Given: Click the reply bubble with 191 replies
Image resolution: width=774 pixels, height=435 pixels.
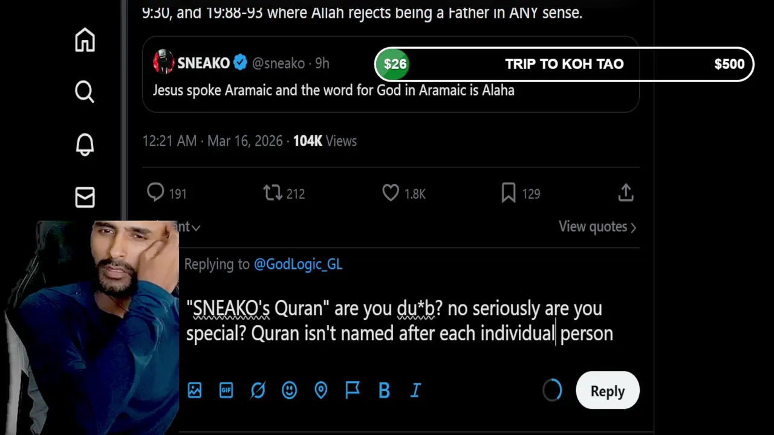Looking at the screenshot, I should click(156, 193).
